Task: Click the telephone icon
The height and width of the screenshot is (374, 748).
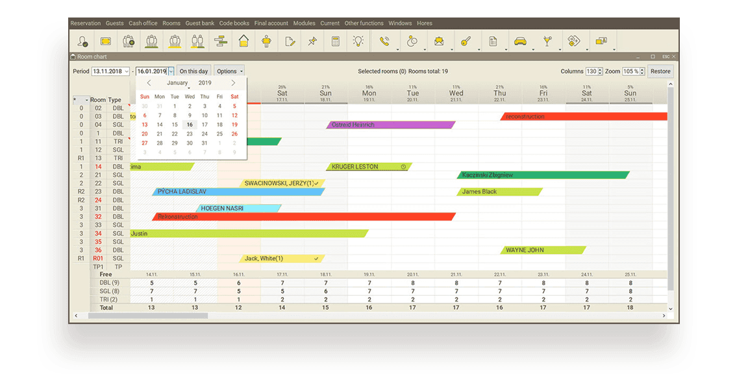Action: (x=384, y=41)
